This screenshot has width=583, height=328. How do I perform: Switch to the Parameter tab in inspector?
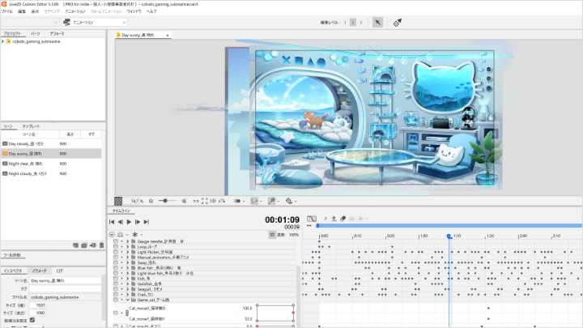39,270
